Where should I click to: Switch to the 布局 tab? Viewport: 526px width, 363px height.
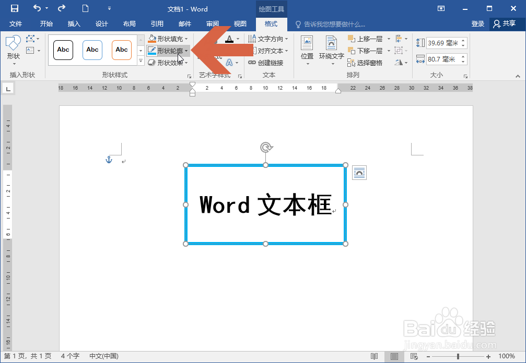click(x=129, y=24)
